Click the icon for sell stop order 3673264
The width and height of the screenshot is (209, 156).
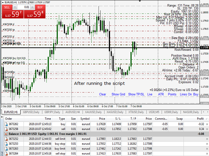[6, 154]
